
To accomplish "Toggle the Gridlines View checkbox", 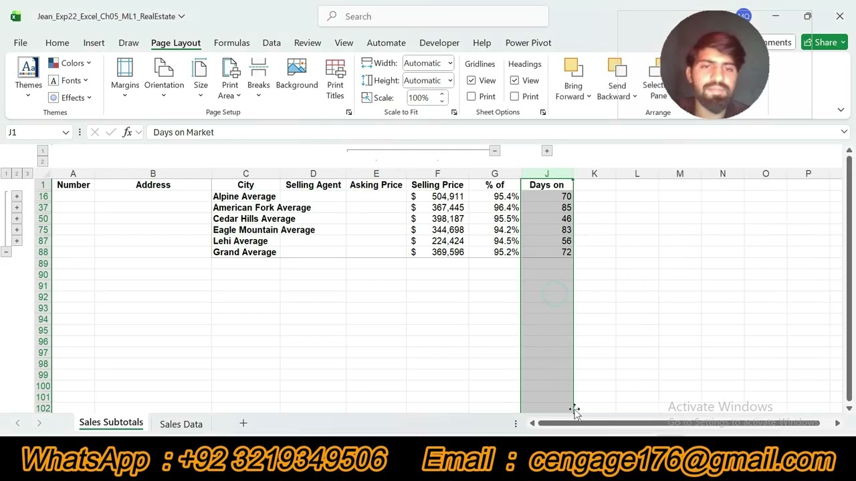I will 471,80.
